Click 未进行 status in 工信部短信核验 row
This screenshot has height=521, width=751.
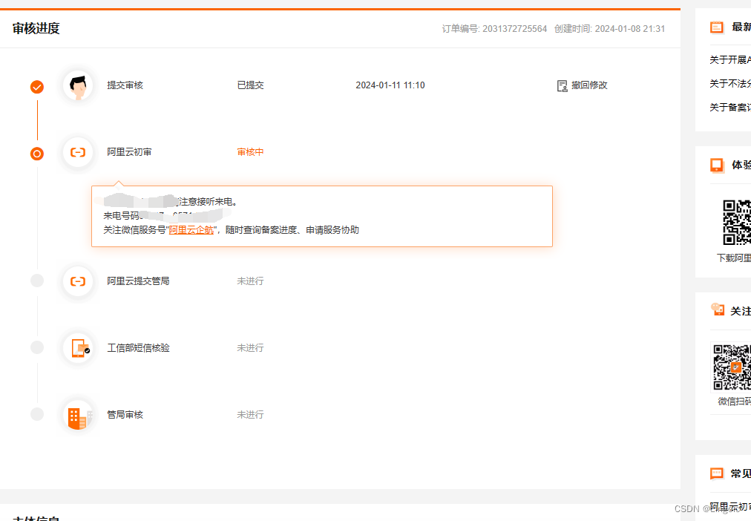251,347
